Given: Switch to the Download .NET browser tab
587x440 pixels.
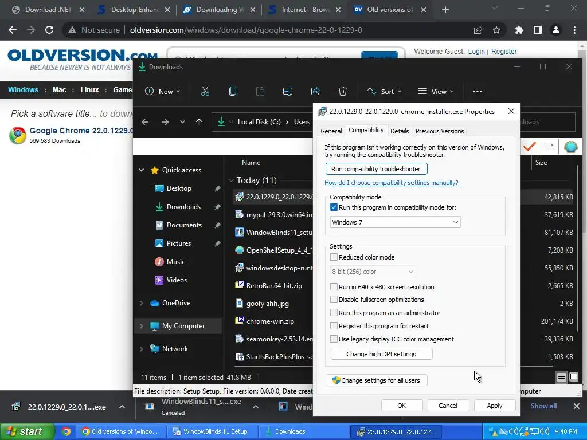Looking at the screenshot, I should click(48, 10).
